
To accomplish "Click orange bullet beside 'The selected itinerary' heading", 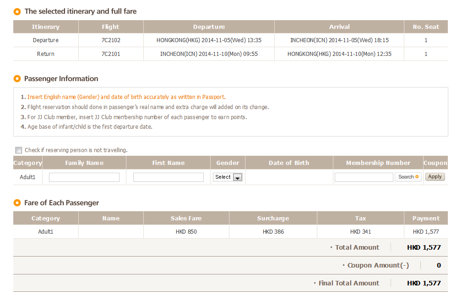I will (x=17, y=11).
